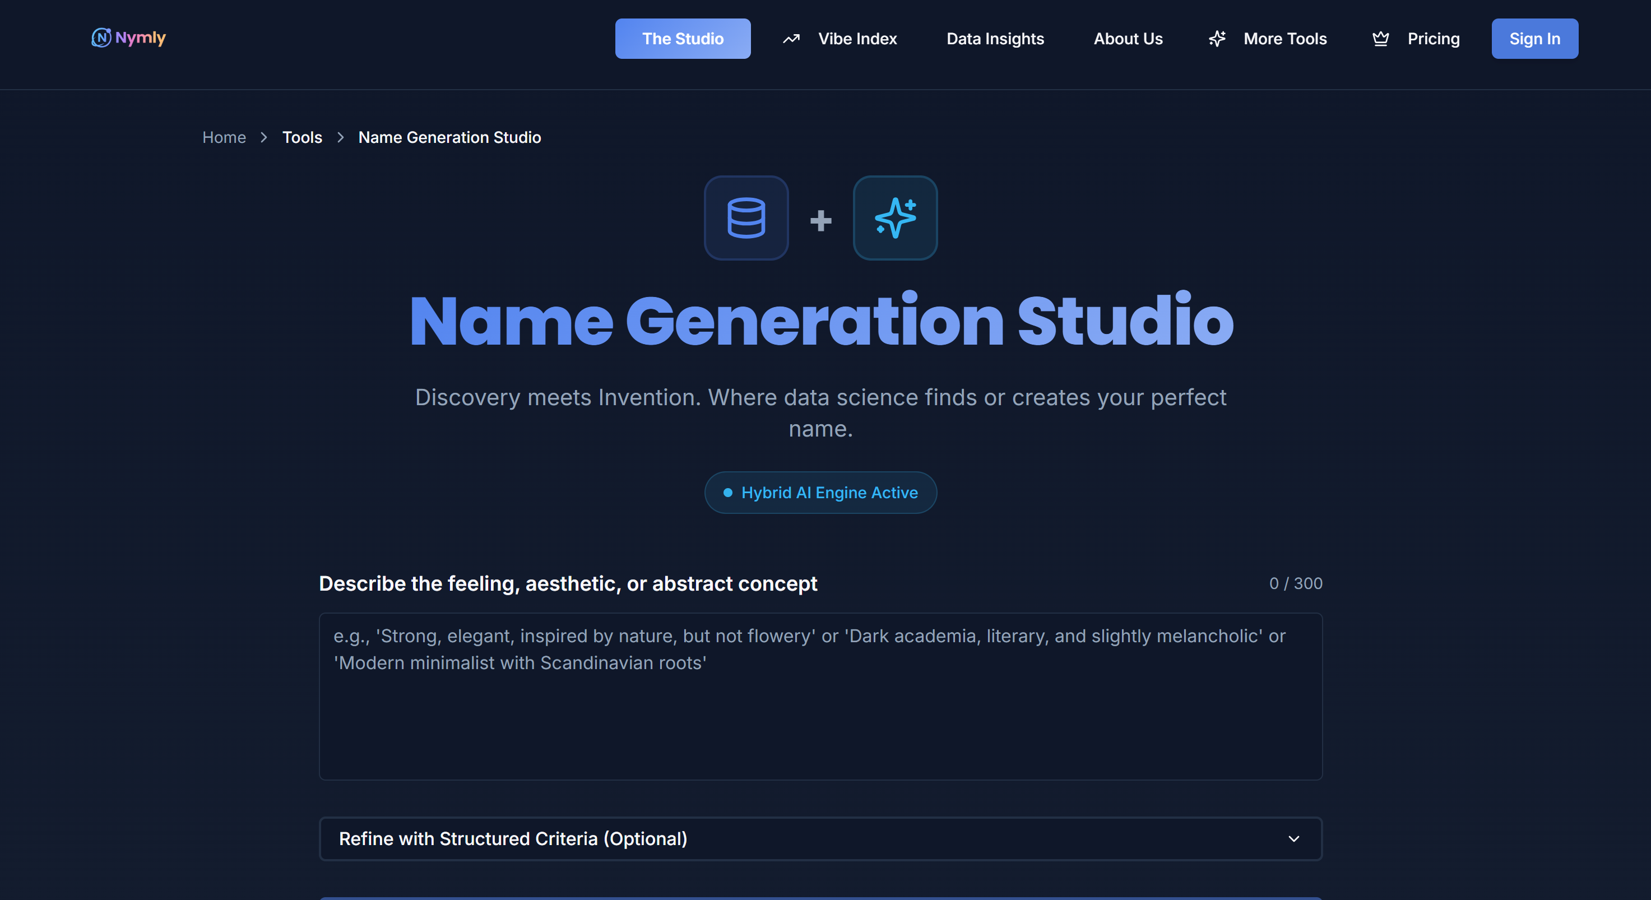The width and height of the screenshot is (1651, 900).
Task: Open the About Us page
Action: 1128,39
